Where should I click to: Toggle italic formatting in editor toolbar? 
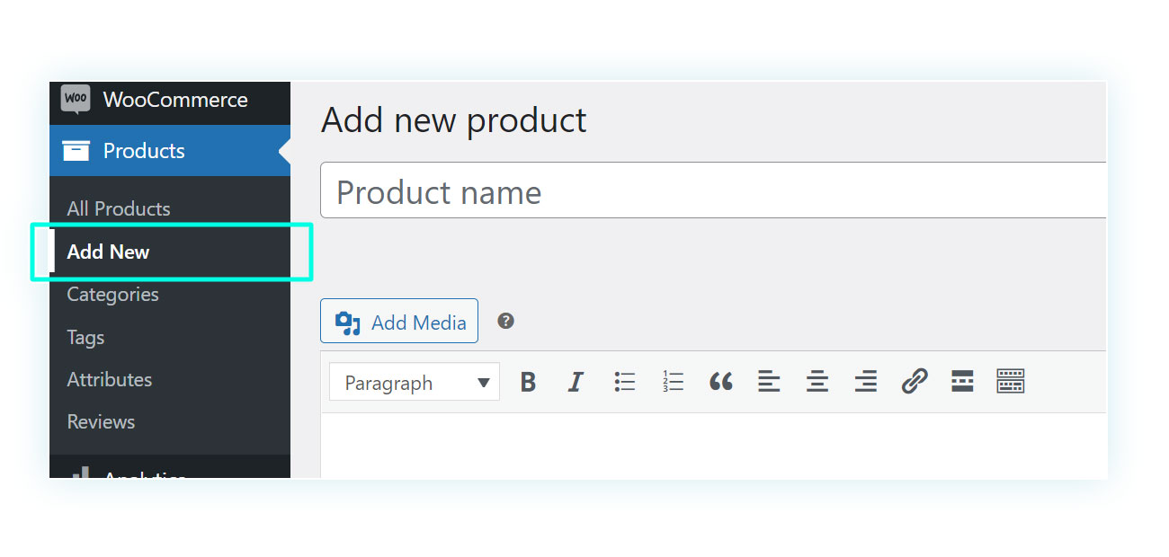[x=576, y=382]
